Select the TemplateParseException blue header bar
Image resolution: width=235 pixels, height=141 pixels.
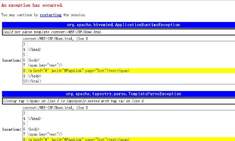[x=118, y=94]
